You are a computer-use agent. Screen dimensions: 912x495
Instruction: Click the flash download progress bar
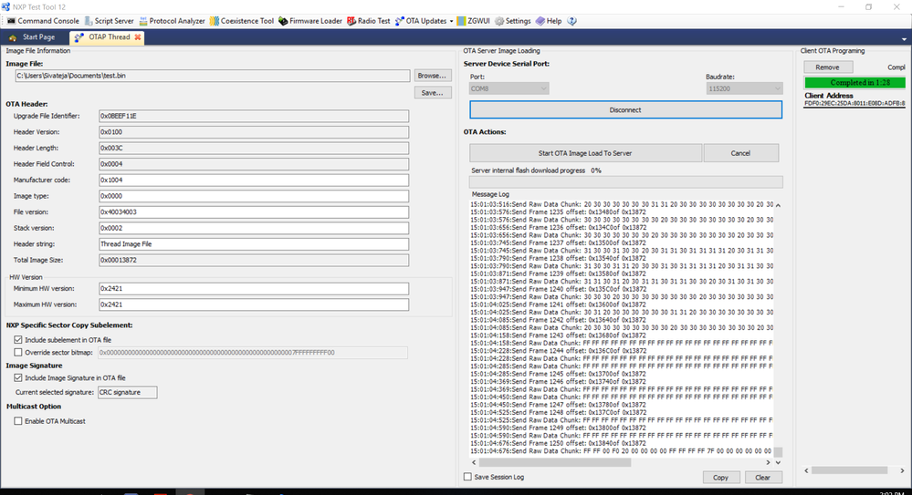[626, 181]
